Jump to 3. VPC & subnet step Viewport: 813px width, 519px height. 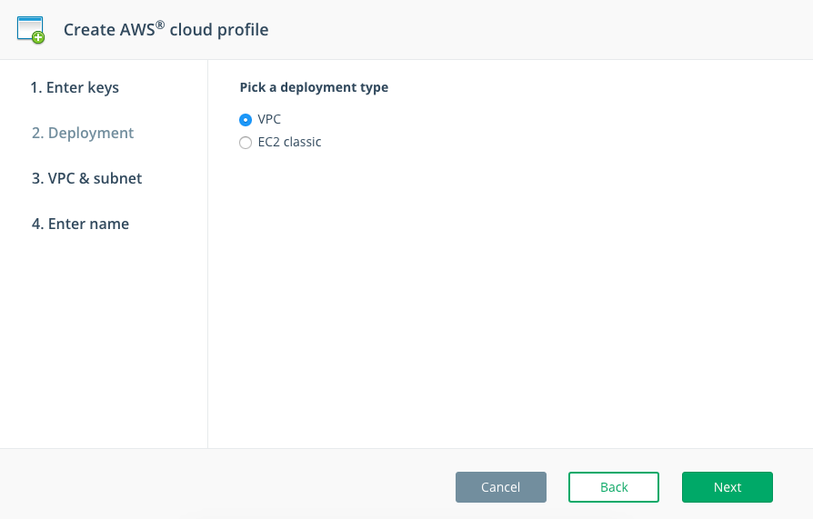(86, 178)
